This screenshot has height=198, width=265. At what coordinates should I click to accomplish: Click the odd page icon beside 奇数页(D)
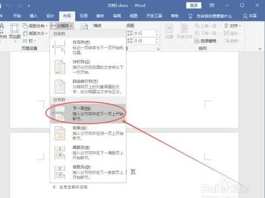point(60,172)
